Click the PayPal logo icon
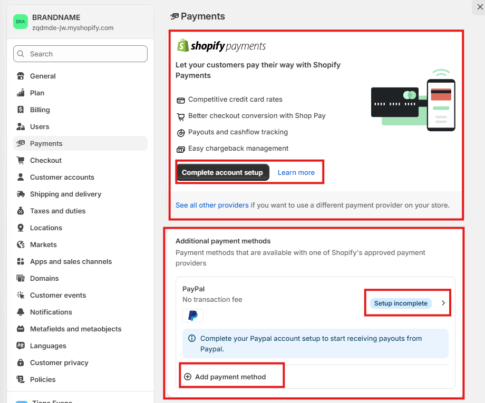 [x=193, y=316]
